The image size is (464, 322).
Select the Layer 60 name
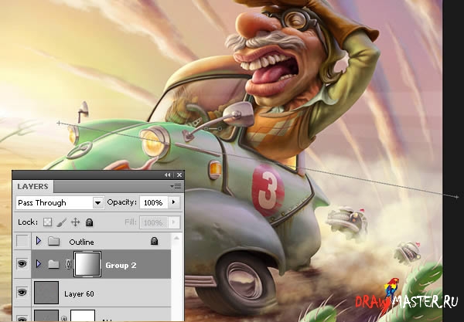79,294
